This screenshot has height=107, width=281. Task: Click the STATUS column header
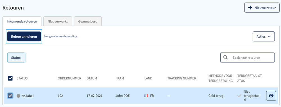(22, 78)
